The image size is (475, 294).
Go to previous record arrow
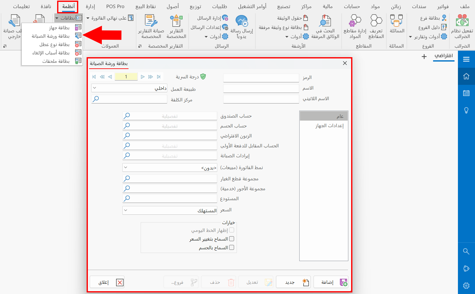pyautogui.click(x=110, y=77)
